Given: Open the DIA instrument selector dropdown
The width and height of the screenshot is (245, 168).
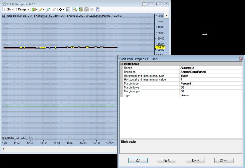Looking at the screenshot, I should 10,9.
